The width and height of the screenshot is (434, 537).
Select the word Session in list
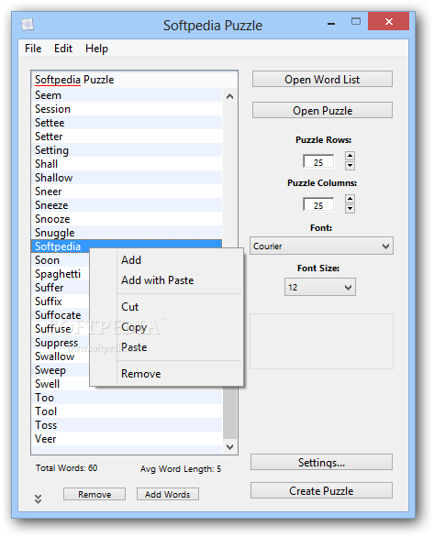(x=127, y=109)
